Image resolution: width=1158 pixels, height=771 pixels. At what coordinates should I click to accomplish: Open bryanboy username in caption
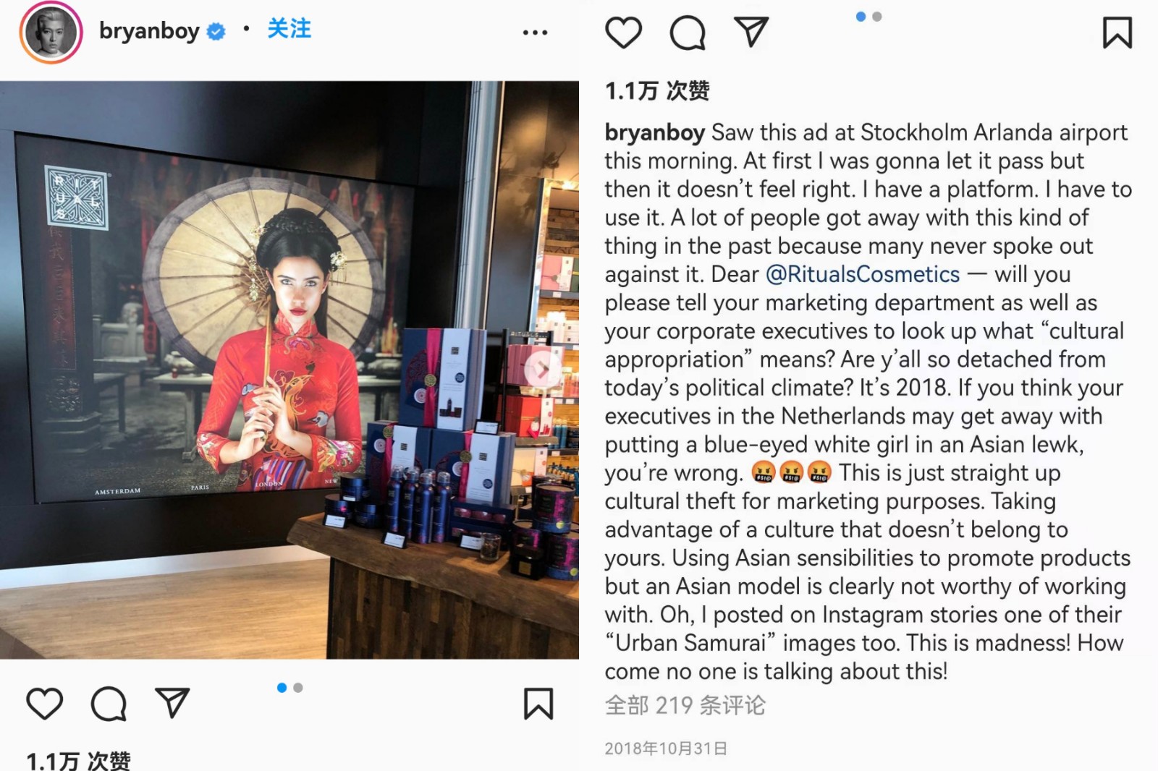pos(655,132)
